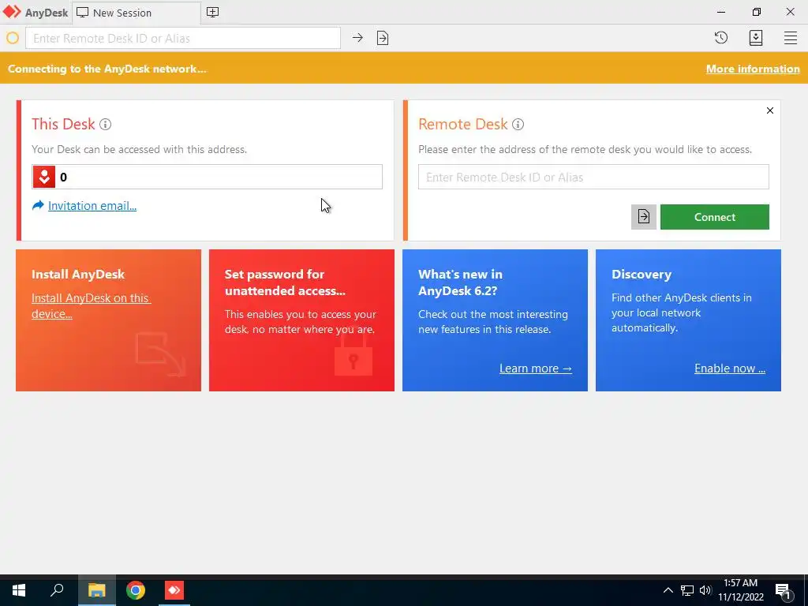Switch to the New Session tab

click(136, 13)
